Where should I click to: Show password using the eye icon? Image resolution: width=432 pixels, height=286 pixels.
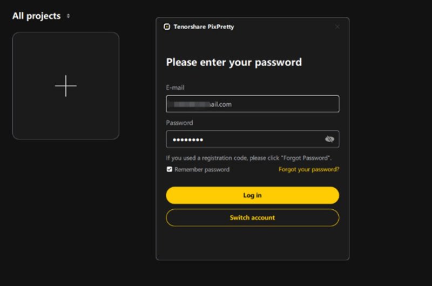[x=329, y=139]
